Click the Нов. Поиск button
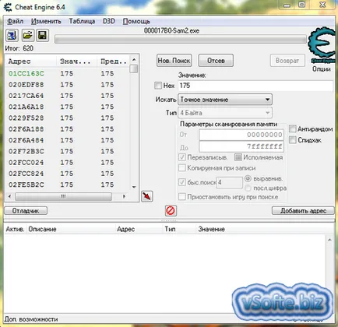The width and height of the screenshot is (338, 327). pyautogui.click(x=174, y=61)
